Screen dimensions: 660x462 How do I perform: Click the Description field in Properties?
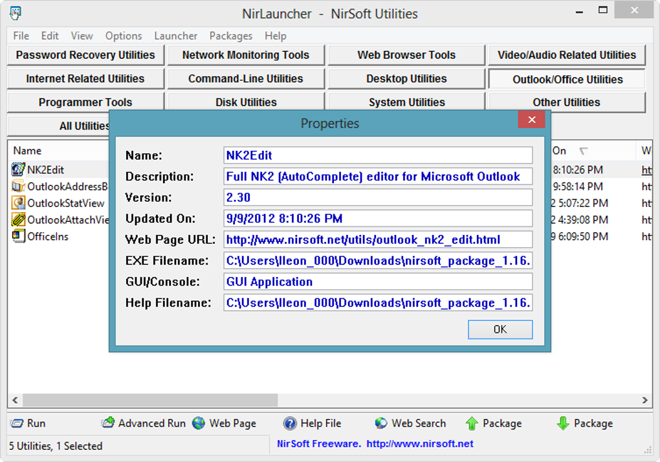tap(378, 176)
